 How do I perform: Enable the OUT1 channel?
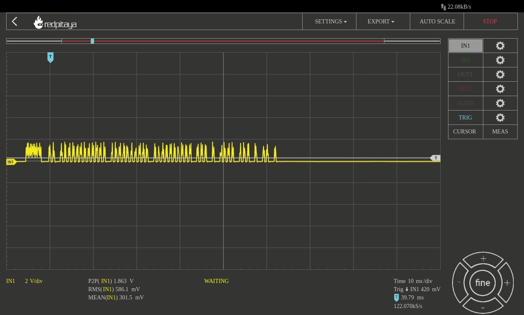coord(465,74)
